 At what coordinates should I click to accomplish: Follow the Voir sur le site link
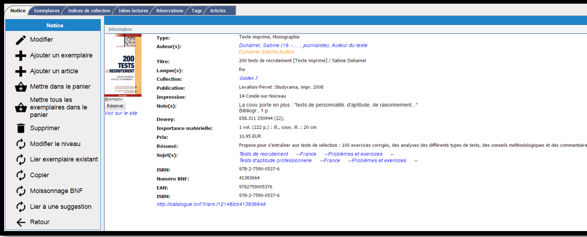[121, 113]
